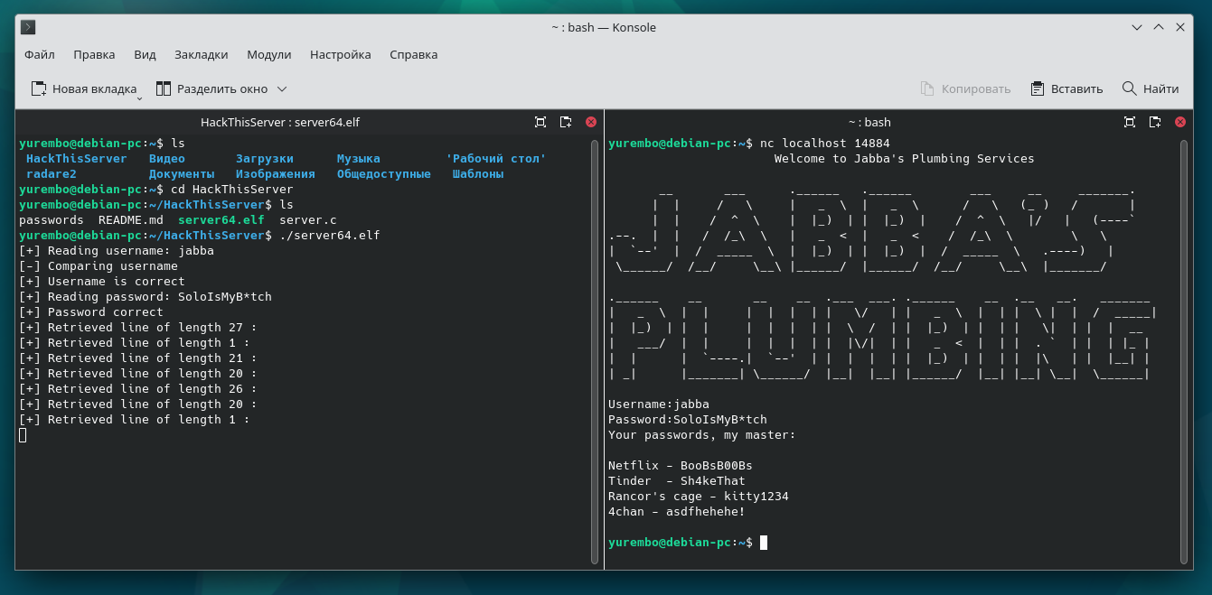Detach the HackThisServer pane into new tab
Screen dimensions: 1212x595
(566, 122)
